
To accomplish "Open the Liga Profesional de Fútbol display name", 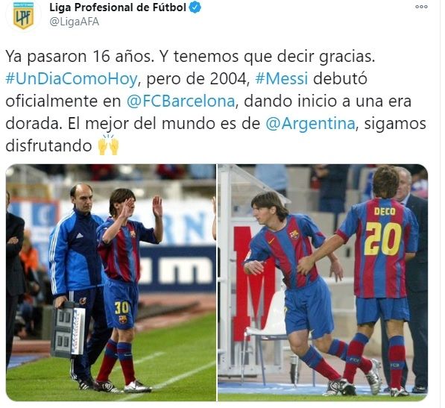I will [x=118, y=7].
